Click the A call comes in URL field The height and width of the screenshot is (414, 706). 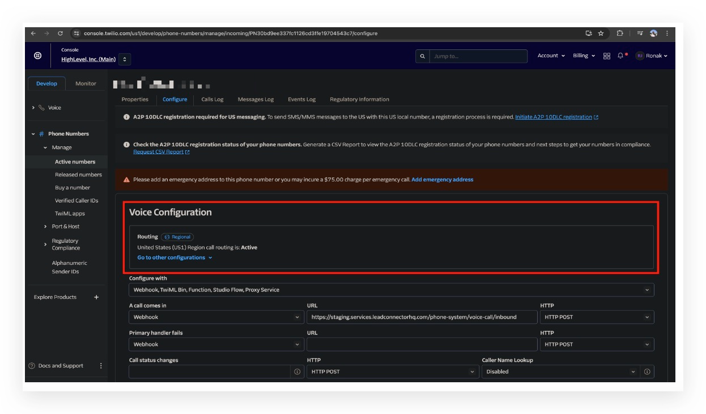tap(422, 317)
